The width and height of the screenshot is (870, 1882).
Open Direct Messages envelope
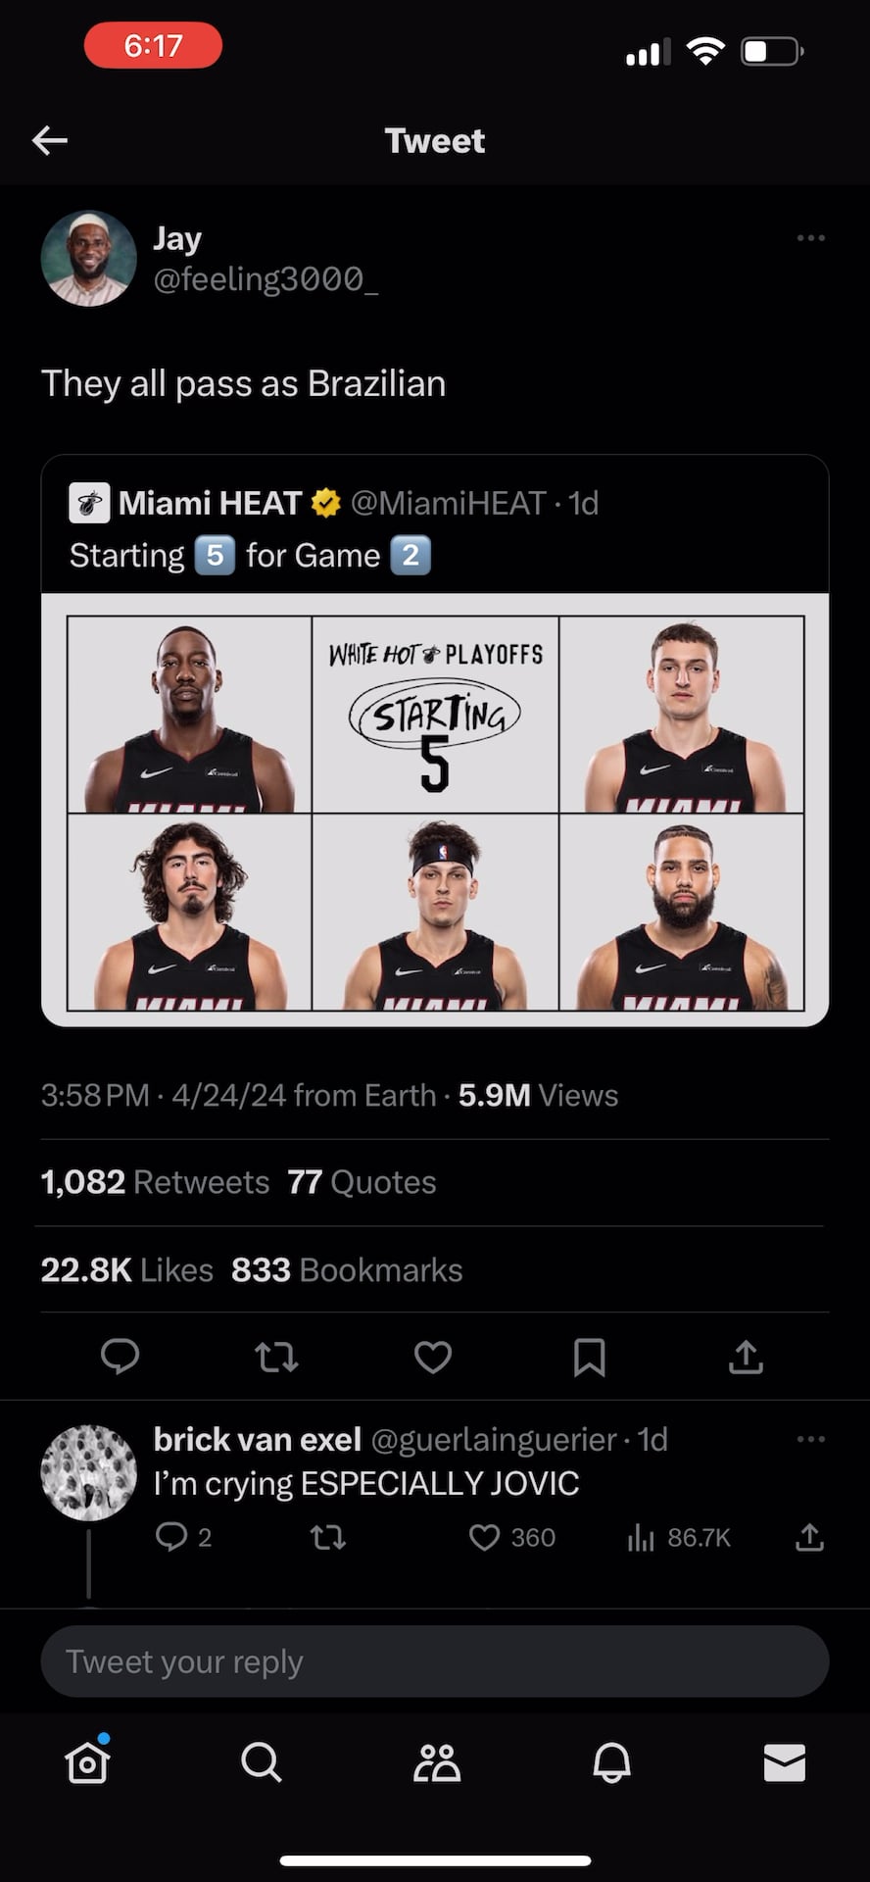[785, 1762]
